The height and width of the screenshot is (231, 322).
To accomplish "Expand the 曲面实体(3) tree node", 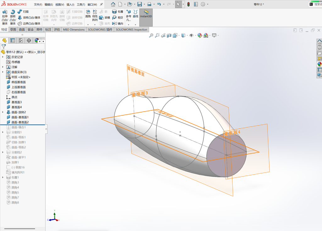I will coord(3,72).
